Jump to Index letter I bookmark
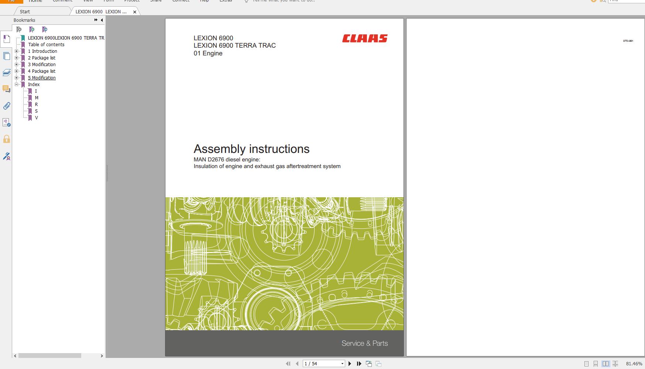 [36, 91]
